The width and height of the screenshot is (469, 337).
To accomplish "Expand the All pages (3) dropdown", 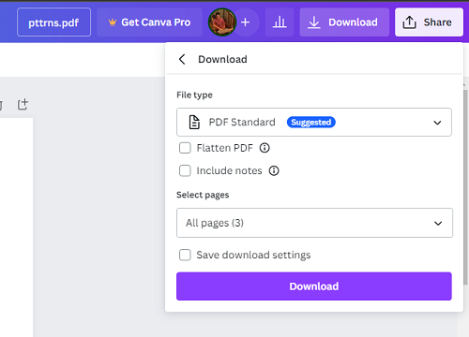I will (x=314, y=223).
